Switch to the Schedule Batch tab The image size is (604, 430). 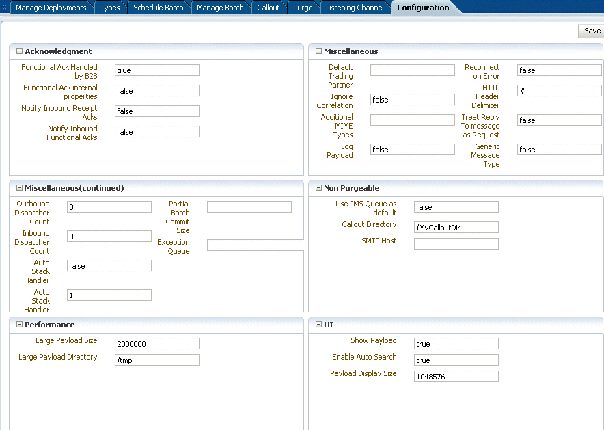(158, 8)
